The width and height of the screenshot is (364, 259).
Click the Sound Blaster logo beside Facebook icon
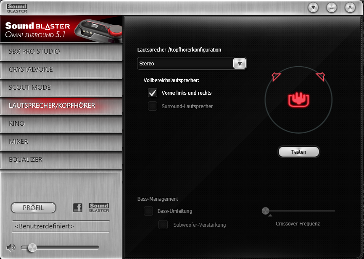click(x=99, y=207)
